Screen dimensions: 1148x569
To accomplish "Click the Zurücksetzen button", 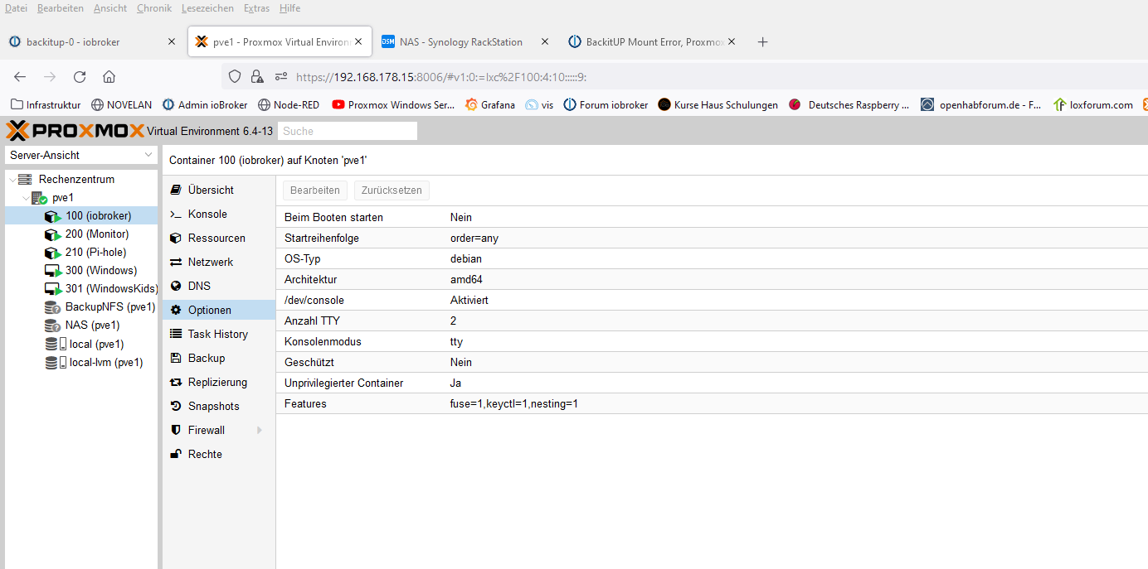I will pyautogui.click(x=392, y=190).
